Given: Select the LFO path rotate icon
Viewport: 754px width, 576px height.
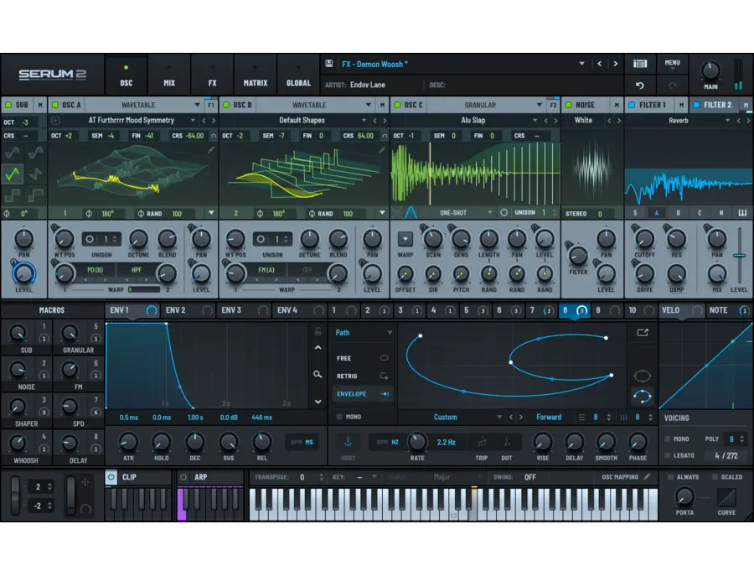Looking at the screenshot, I should 643,397.
